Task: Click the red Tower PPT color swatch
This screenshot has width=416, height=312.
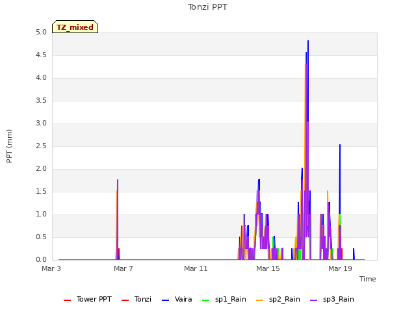Action: click(x=68, y=300)
